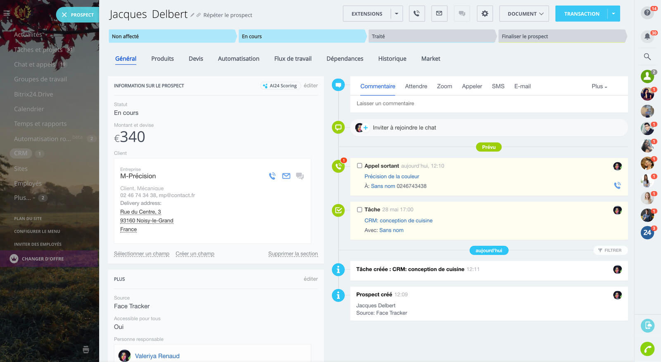
Task: Open the CRM: conception de cuisine link
Action: (x=398, y=221)
